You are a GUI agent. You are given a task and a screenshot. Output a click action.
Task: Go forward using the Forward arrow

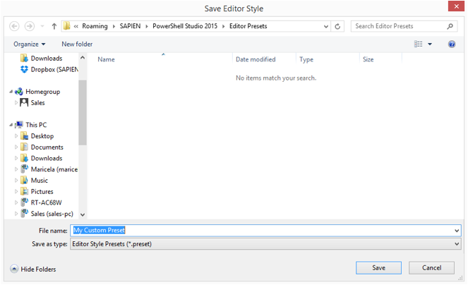[29, 26]
